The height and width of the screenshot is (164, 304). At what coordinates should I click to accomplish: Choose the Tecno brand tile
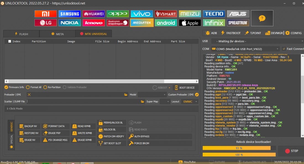[x=214, y=14]
